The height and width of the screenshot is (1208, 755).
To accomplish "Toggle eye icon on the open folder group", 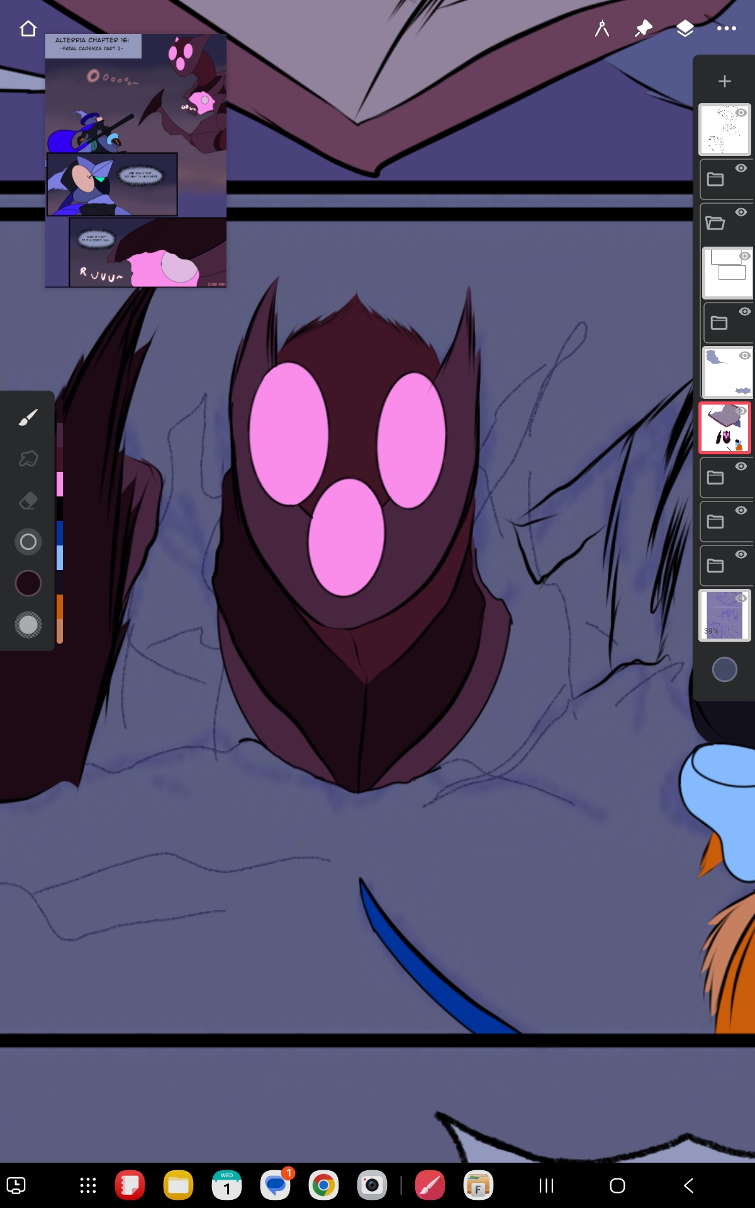I will (741, 213).
